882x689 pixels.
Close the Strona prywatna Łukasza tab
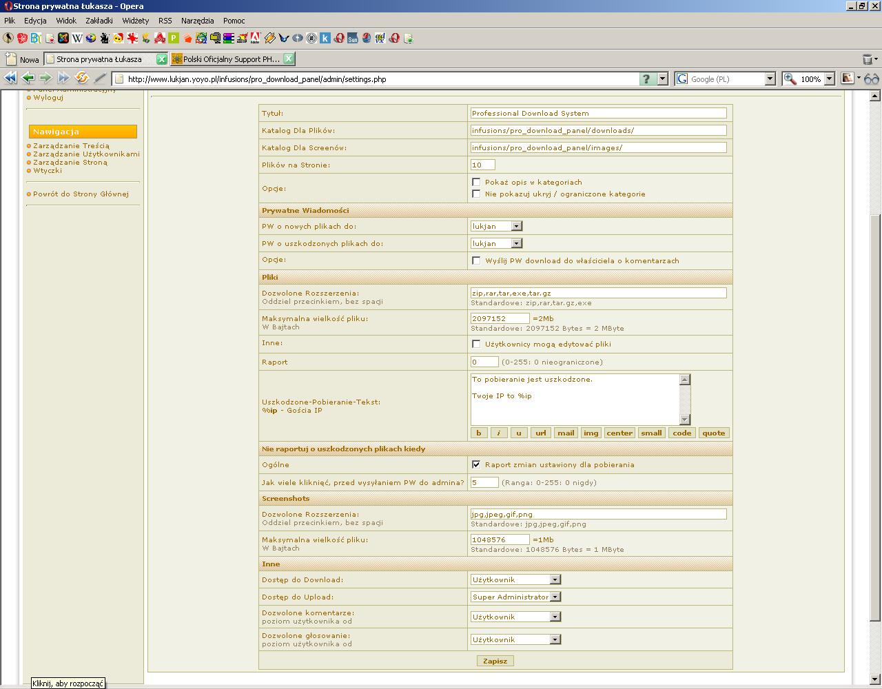161,59
